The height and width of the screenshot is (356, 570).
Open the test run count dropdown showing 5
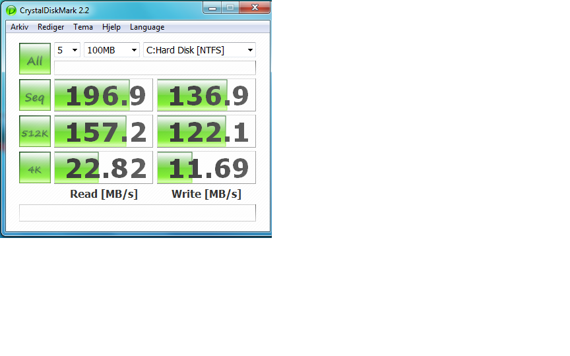point(67,50)
